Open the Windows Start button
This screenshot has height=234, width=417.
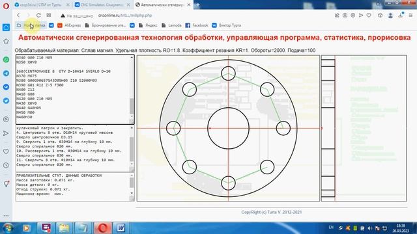(x=7, y=228)
